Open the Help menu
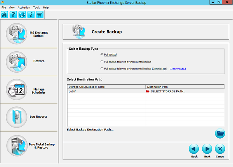233x167 pixels. [46, 7]
